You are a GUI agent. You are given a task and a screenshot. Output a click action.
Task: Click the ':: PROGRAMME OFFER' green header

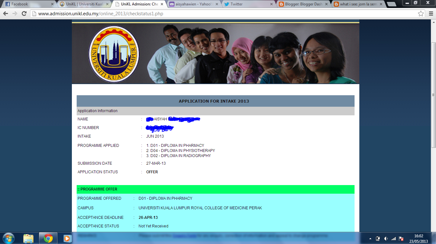(216, 189)
